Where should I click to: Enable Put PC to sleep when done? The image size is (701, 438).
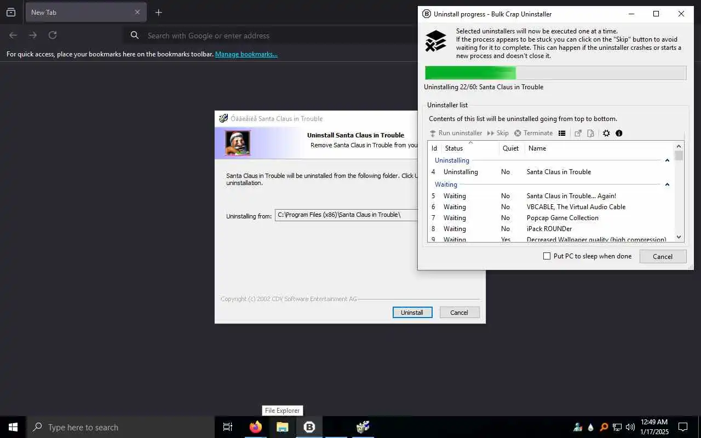587,256
